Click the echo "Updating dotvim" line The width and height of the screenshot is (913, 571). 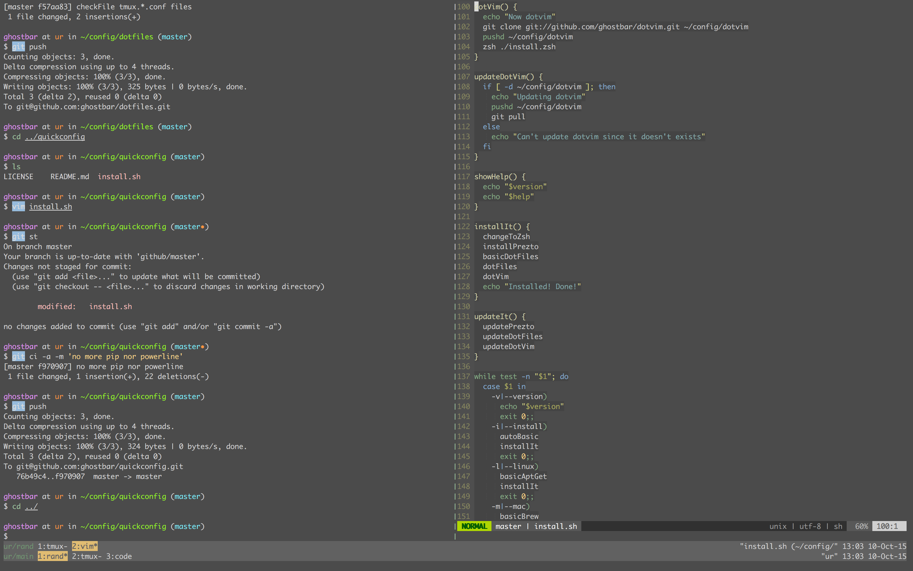pyautogui.click(x=538, y=97)
